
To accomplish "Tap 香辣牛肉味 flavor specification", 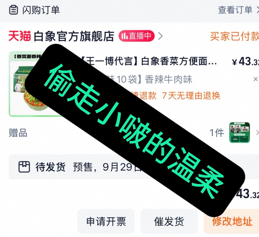I will pyautogui.click(x=168, y=79).
